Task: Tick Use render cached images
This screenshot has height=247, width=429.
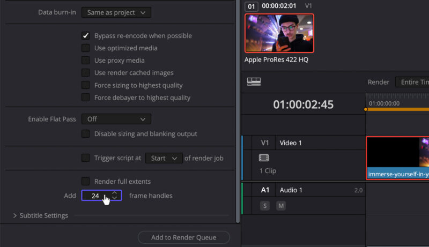Action: point(86,73)
